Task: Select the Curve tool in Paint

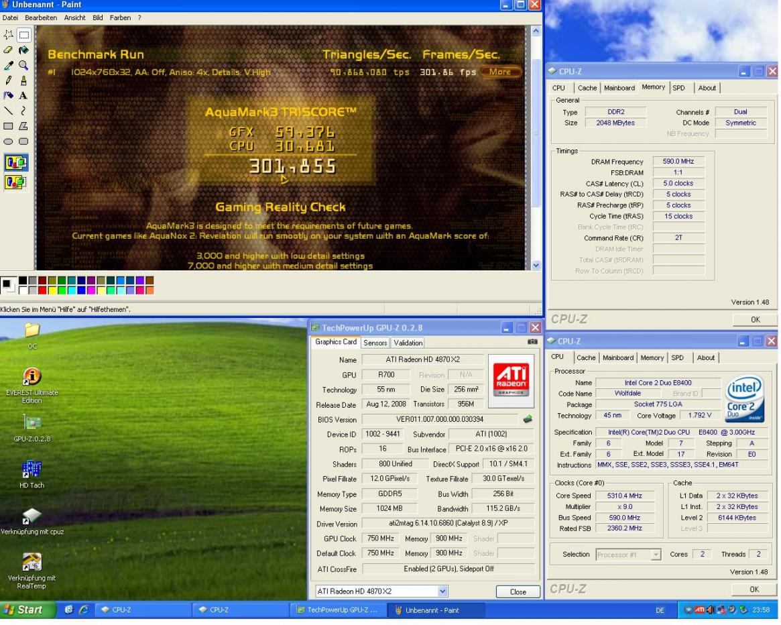Action: pyautogui.click(x=23, y=111)
